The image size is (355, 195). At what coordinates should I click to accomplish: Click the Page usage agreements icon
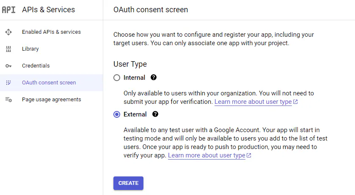click(x=8, y=100)
